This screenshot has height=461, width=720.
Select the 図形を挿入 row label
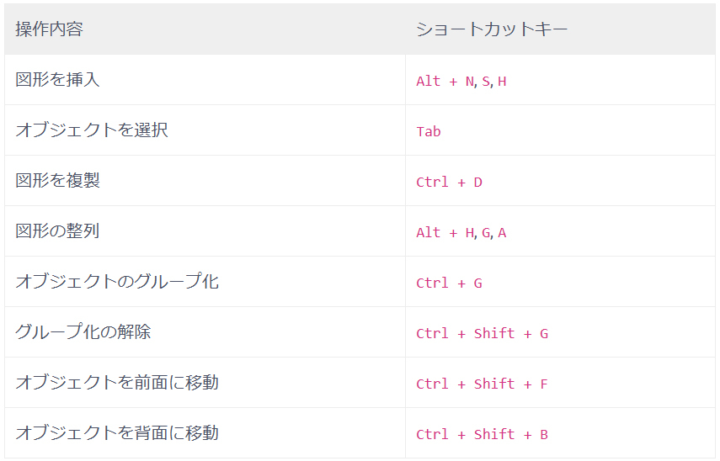tap(57, 80)
